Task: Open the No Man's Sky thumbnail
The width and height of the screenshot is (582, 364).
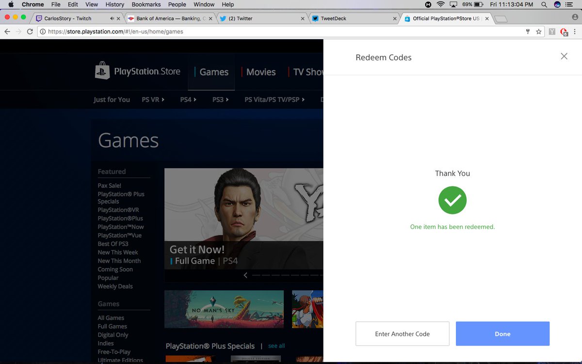Action: tap(224, 309)
